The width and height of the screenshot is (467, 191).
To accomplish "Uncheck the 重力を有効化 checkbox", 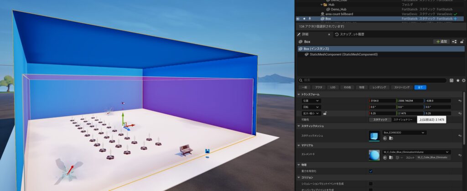I will click(370, 171).
